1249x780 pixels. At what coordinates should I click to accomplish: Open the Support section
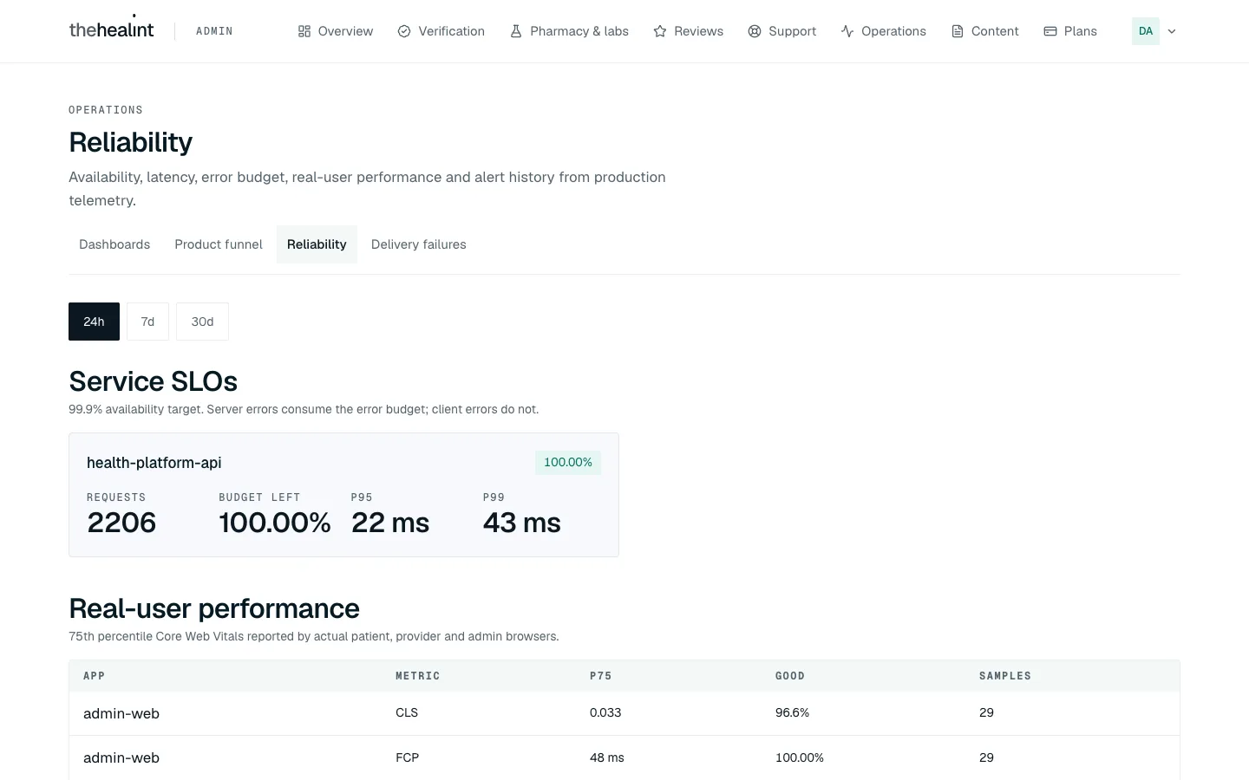782,31
